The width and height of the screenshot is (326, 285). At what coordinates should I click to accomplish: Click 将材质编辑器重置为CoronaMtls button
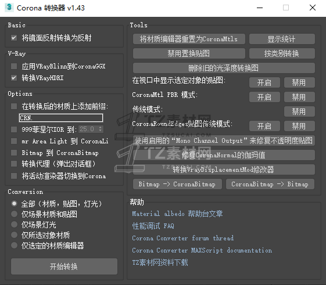pos(189,39)
